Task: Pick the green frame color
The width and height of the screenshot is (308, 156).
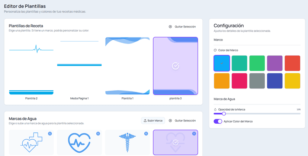Action: coord(257,63)
